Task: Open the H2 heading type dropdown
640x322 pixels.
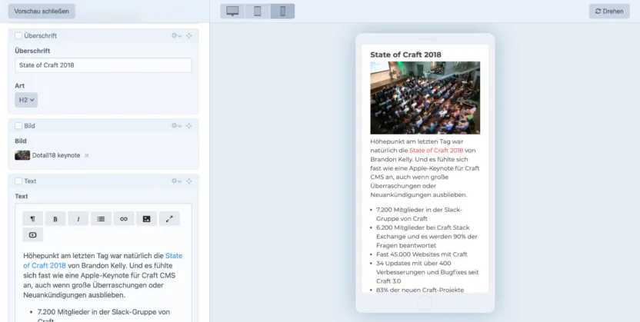Action: [x=26, y=100]
